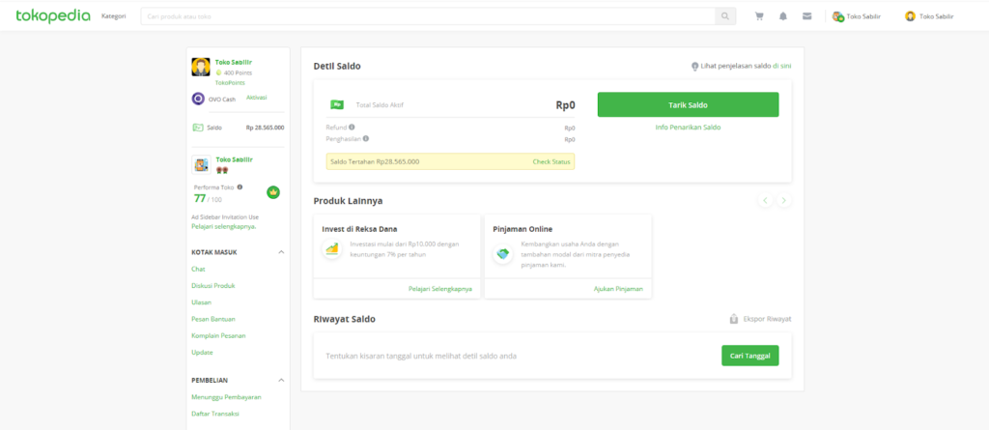Click the Ekspor Riwayat export icon

point(734,319)
